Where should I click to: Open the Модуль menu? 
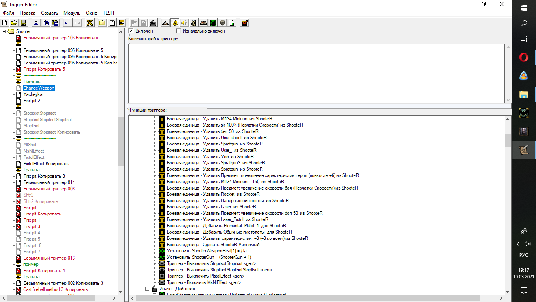coord(72,13)
